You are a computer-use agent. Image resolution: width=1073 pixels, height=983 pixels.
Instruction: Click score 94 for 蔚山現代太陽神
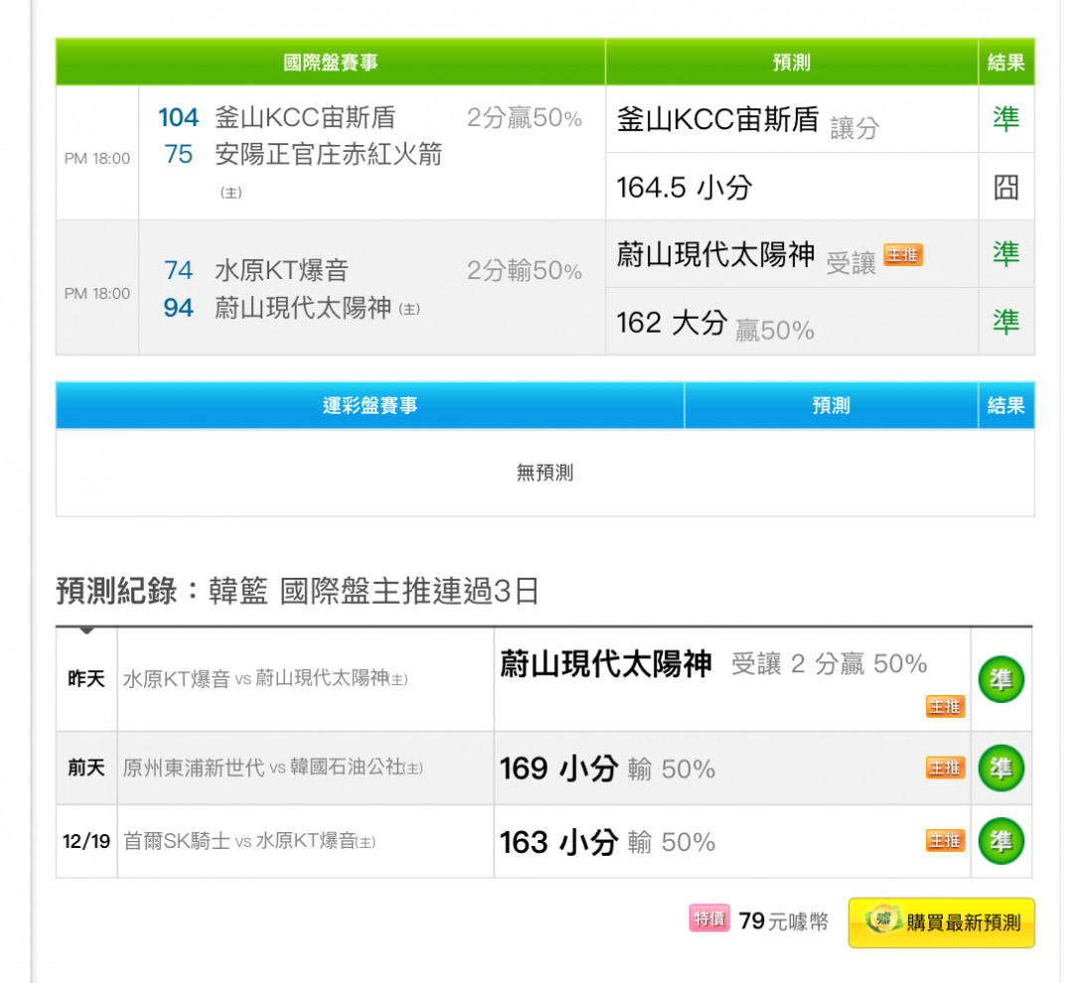[179, 308]
